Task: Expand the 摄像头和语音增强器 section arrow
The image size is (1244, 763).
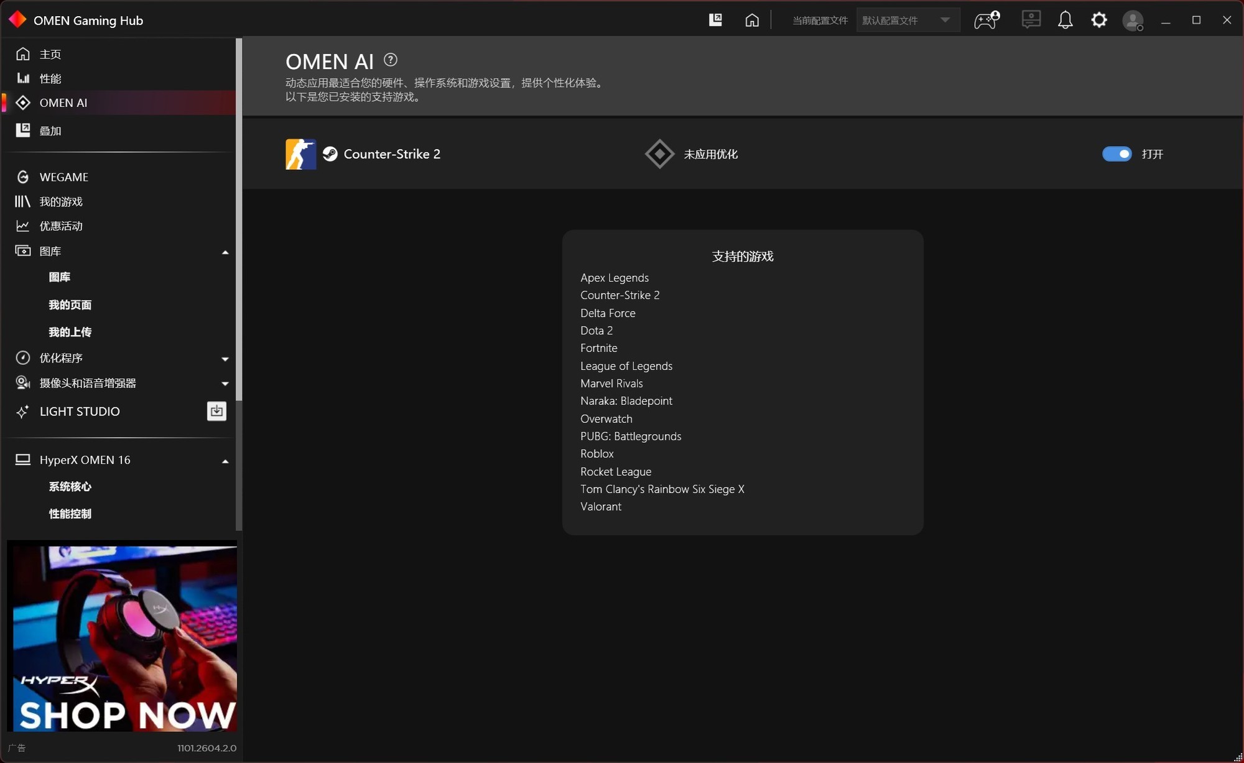Action: (x=225, y=384)
